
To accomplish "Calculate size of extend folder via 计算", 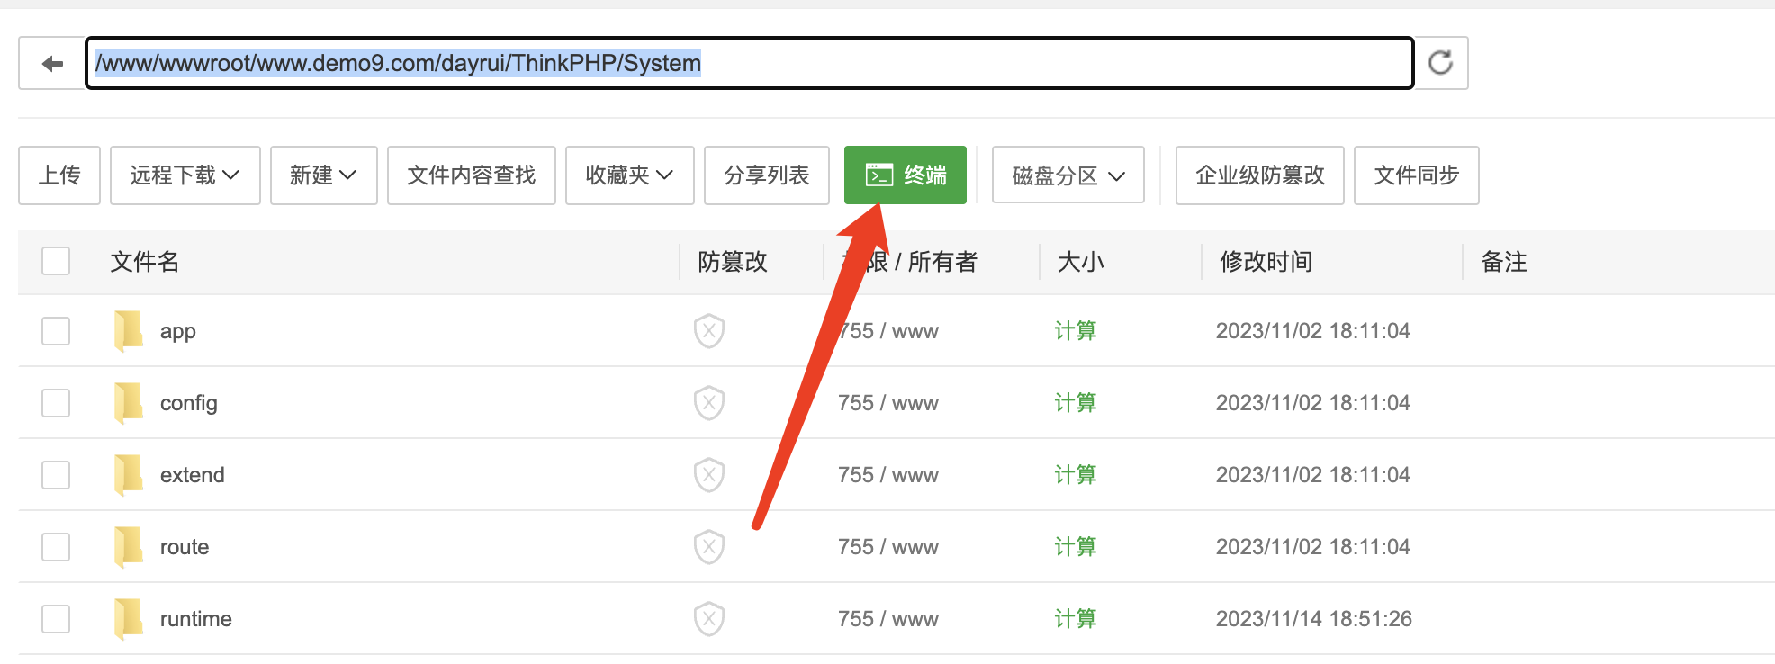I will (1076, 475).
